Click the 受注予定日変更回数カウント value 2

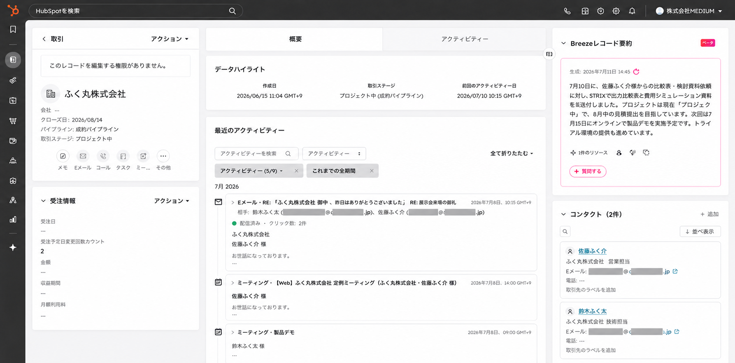coord(42,251)
